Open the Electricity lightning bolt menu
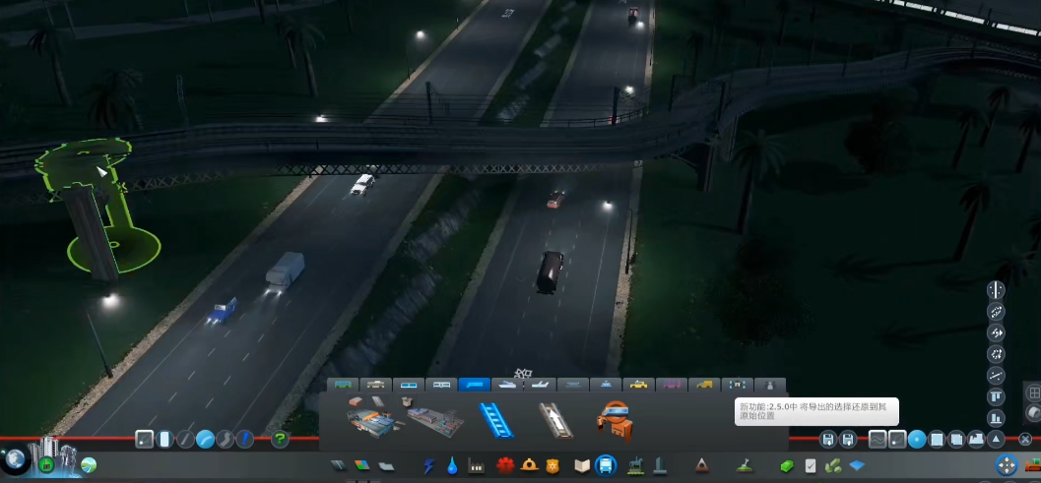Image resolution: width=1041 pixels, height=483 pixels. pyautogui.click(x=428, y=465)
